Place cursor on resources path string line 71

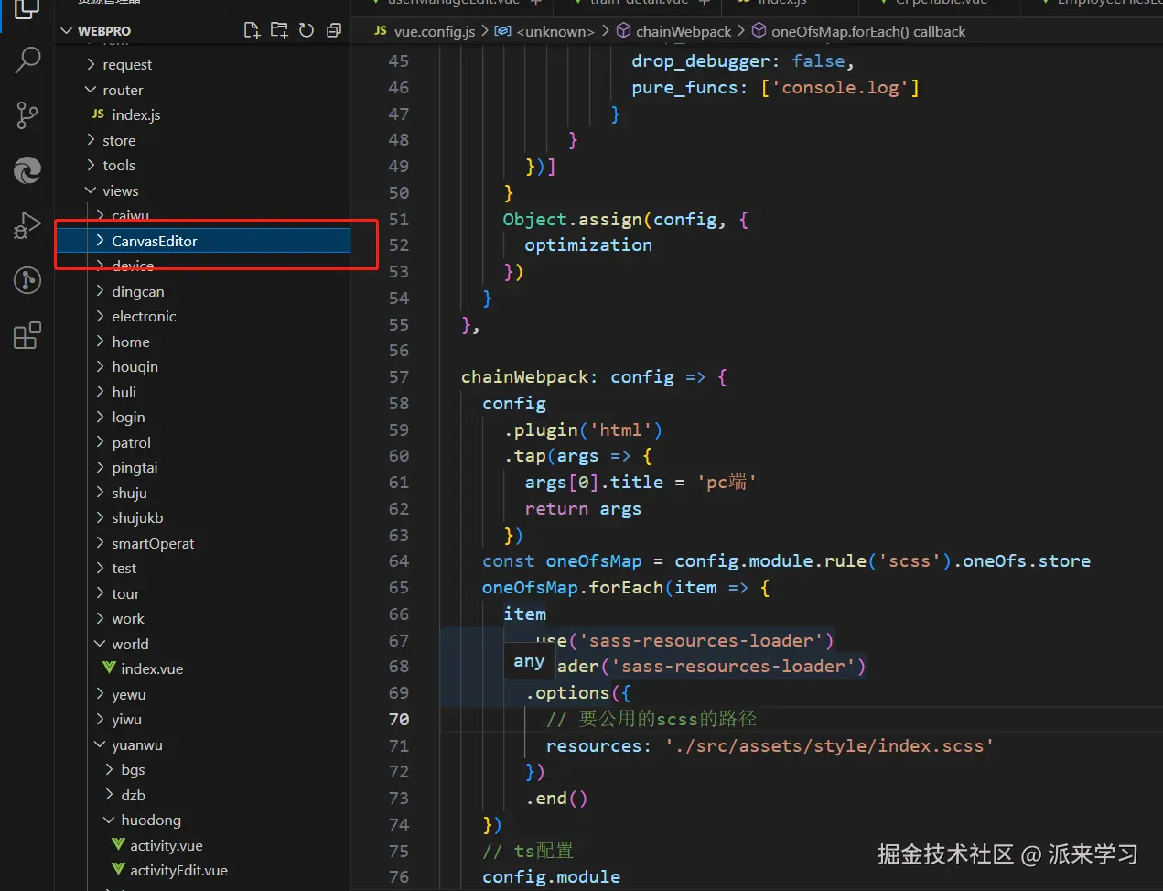[x=829, y=745]
